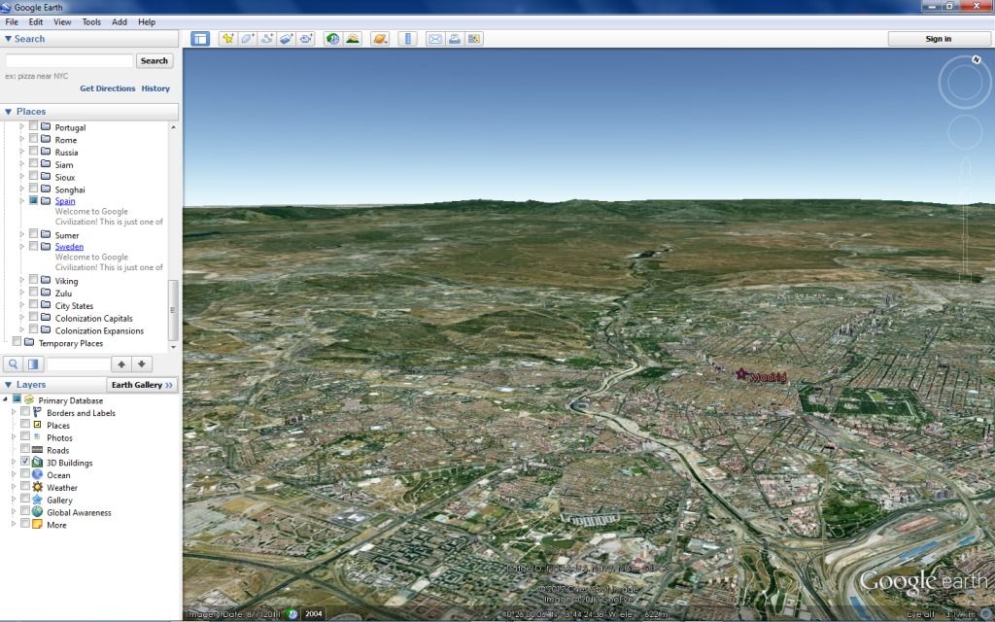The width and height of the screenshot is (995, 622).
Task: Move item down with the arrow button
Action: coord(142,364)
